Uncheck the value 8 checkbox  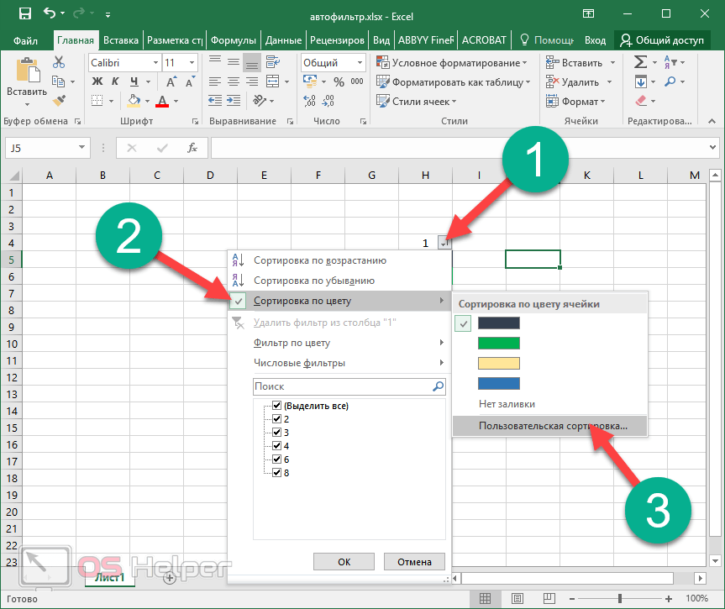[x=278, y=472]
